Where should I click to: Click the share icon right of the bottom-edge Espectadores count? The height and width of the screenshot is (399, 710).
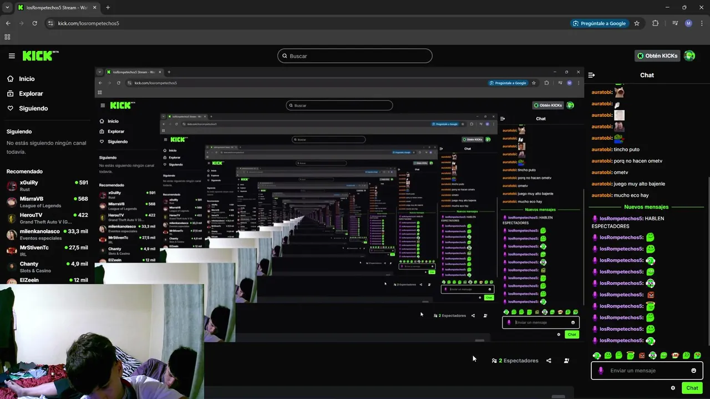click(549, 361)
